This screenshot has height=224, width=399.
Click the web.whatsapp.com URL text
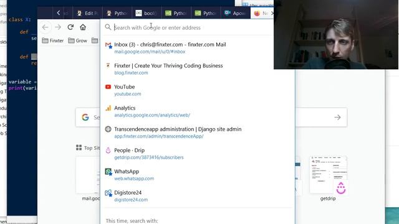(x=134, y=179)
